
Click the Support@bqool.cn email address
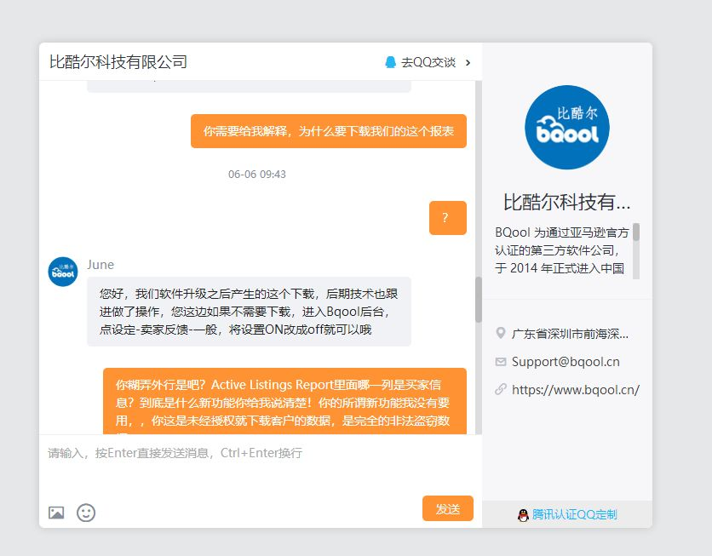[566, 362]
